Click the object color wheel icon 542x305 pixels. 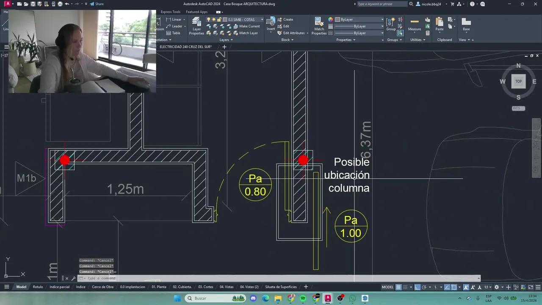tap(330, 19)
